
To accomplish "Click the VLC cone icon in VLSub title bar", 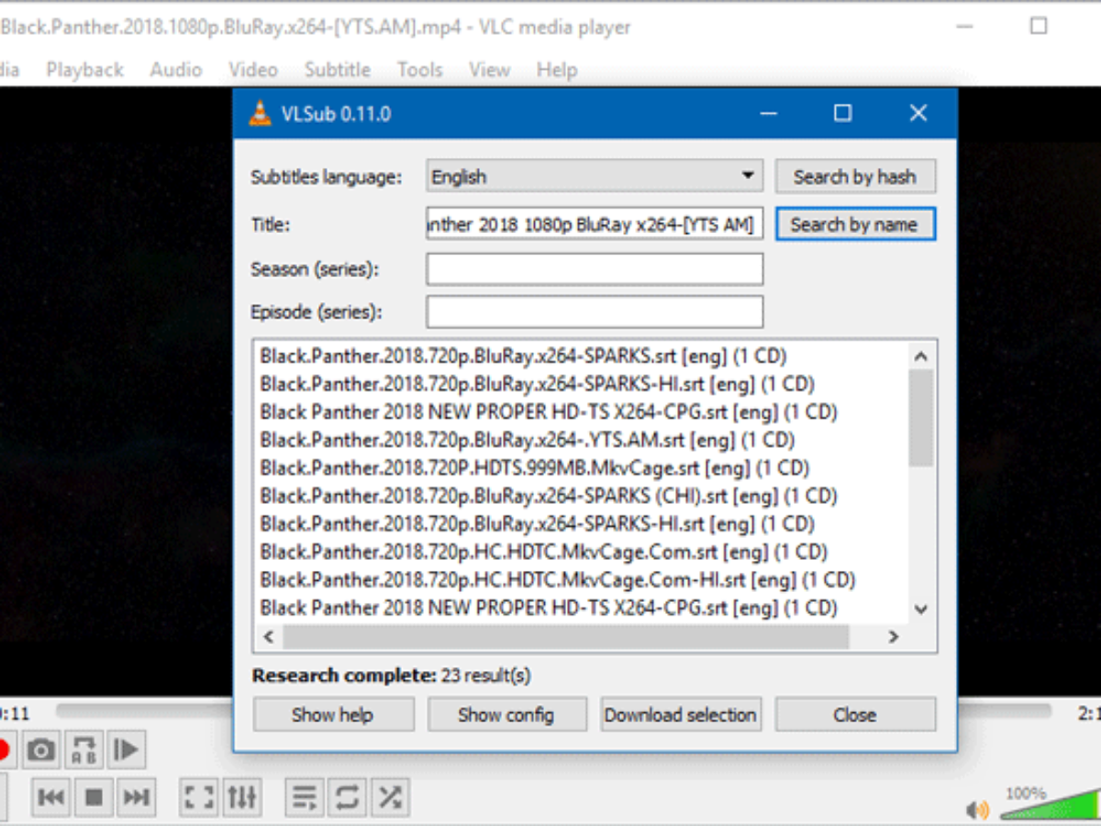I will coord(260,114).
